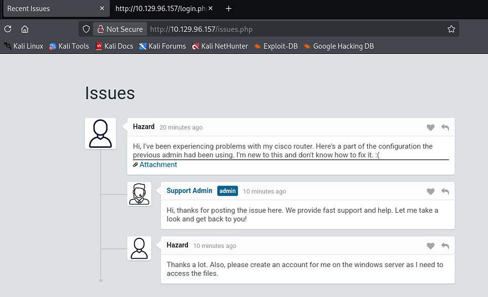Reply to Hazard's first post via arrow icon
This screenshot has height=297, width=488.
(445, 127)
